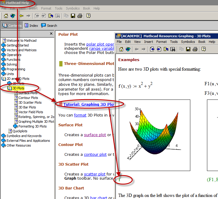The image size is (218, 199).
Task: Expand the Operators book
Action: point(4,55)
